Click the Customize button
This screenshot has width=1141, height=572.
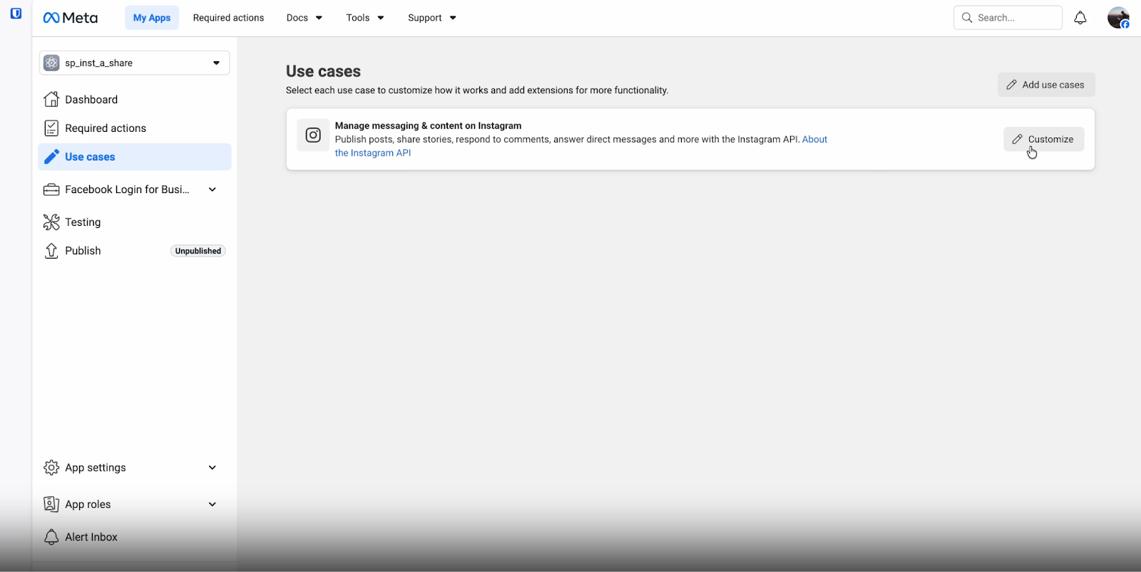point(1044,139)
